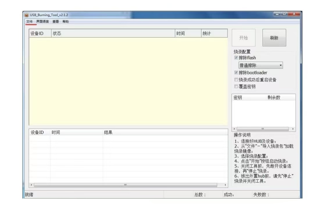
Task: Open the 文件 menu
Action: pyautogui.click(x=29, y=22)
